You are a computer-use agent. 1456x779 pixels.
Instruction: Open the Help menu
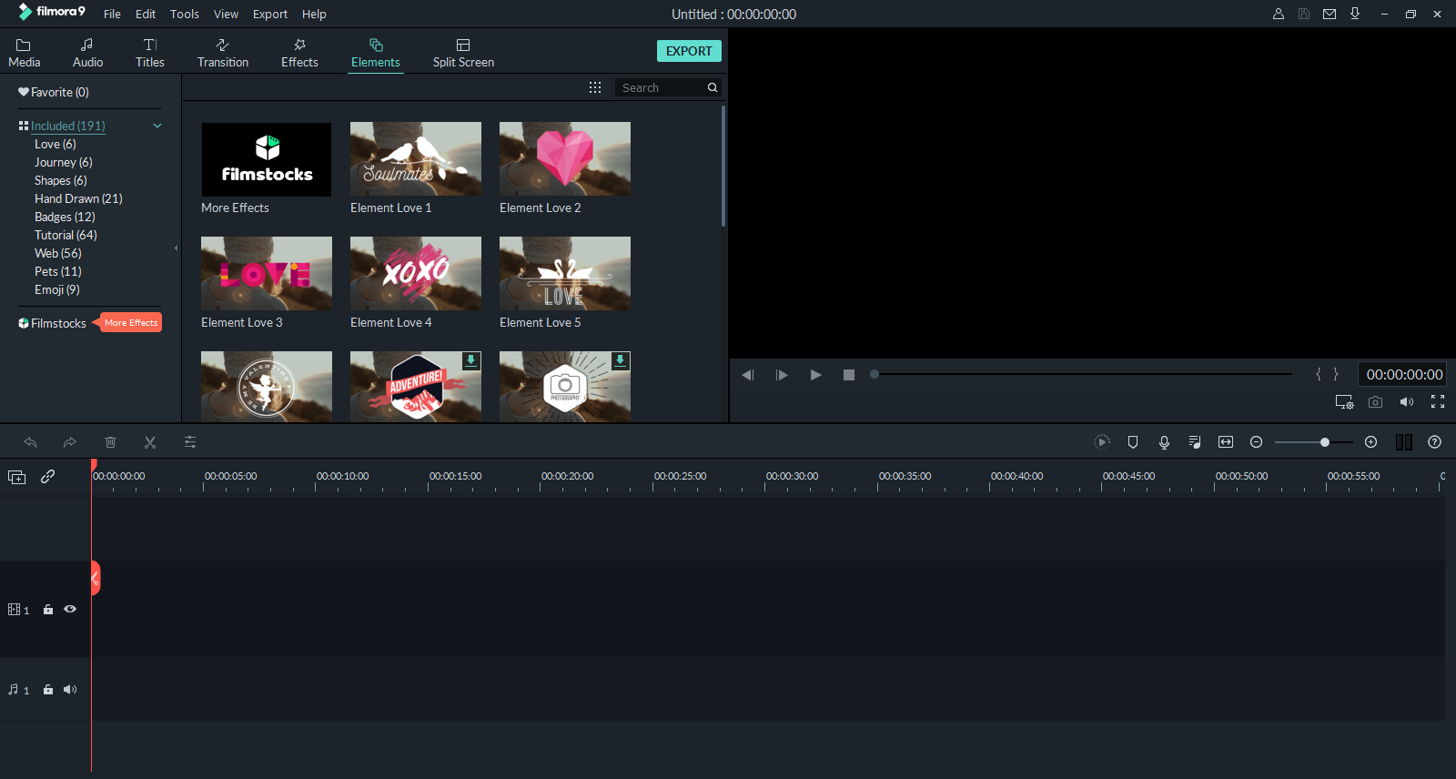tap(314, 14)
